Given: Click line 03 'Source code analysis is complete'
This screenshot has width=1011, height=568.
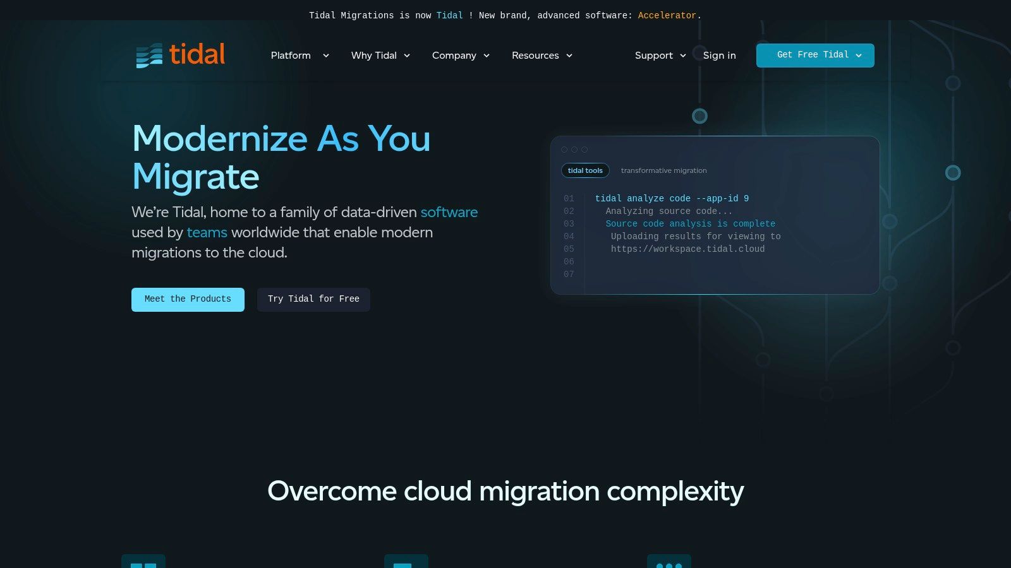Looking at the screenshot, I should [x=690, y=223].
